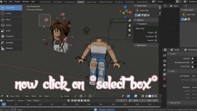Click the Scene name field in top bar
Screen dimensions: 197x111
coord(166,2)
